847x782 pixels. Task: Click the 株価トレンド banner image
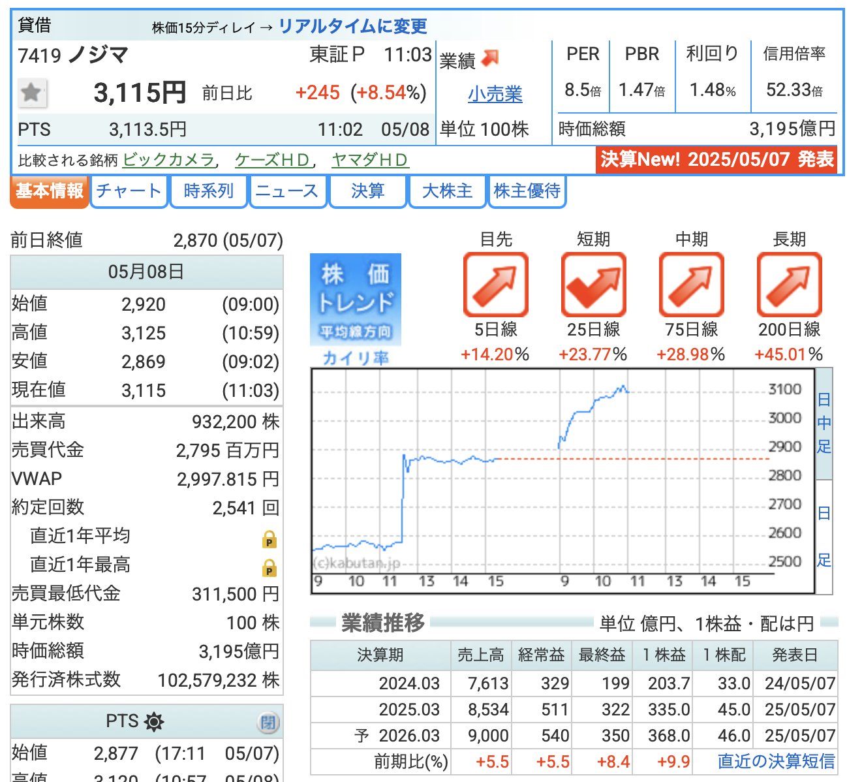[356, 300]
